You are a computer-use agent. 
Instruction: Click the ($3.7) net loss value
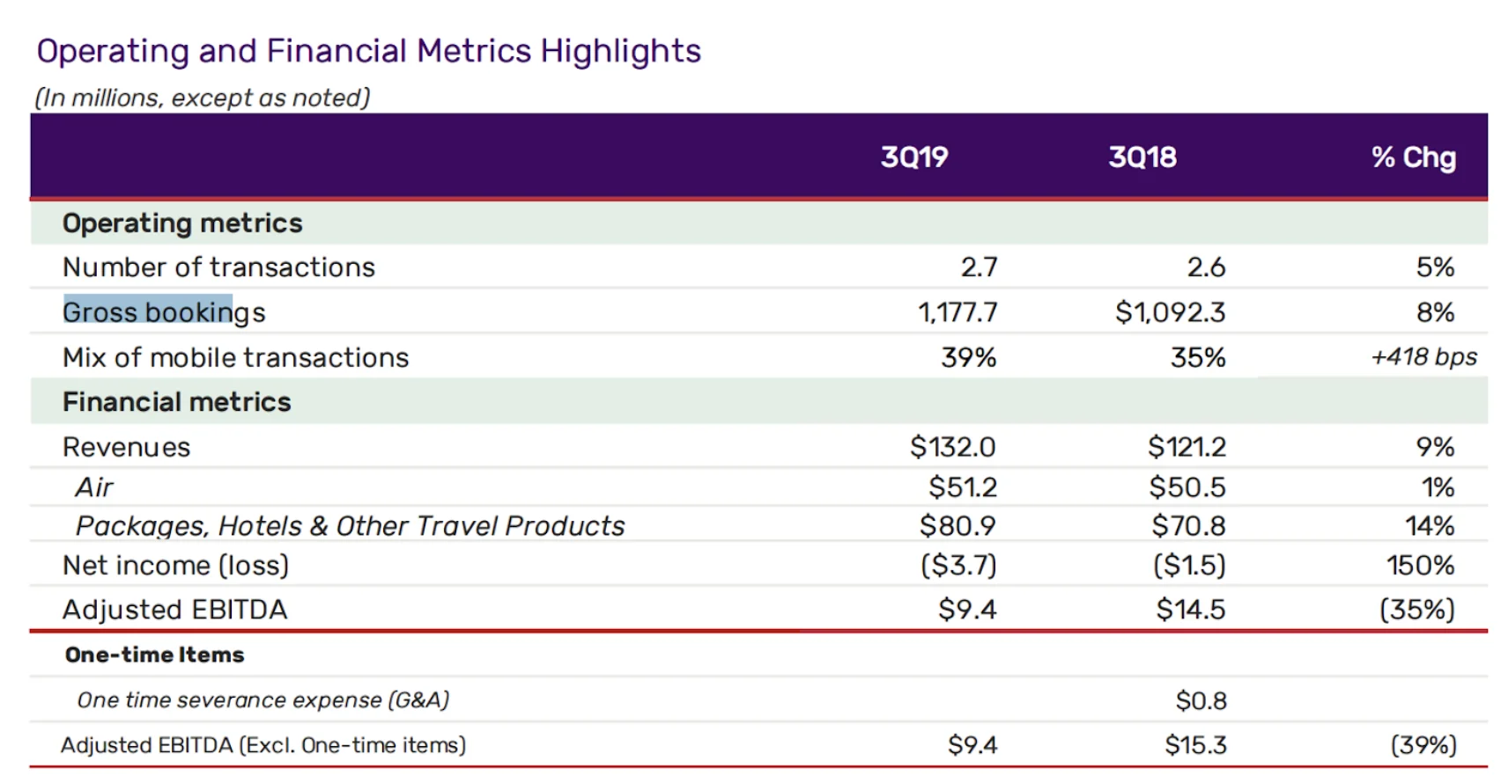957,565
